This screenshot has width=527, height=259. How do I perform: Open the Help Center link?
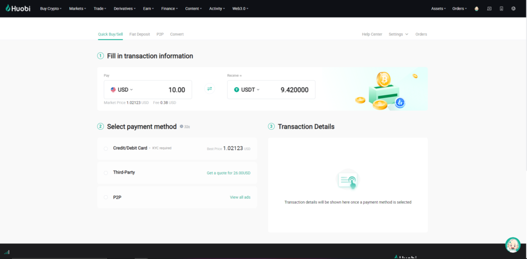(x=372, y=34)
